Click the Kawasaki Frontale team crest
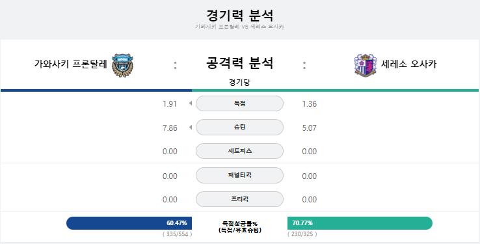 pos(122,65)
